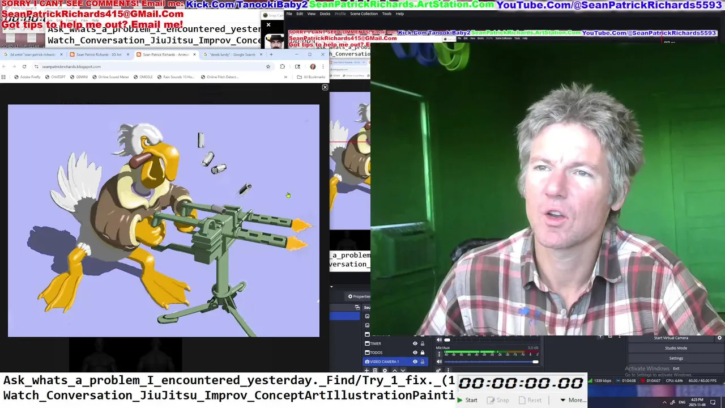Add a new source with the plus icon
The width and height of the screenshot is (725, 408).
coord(367,371)
